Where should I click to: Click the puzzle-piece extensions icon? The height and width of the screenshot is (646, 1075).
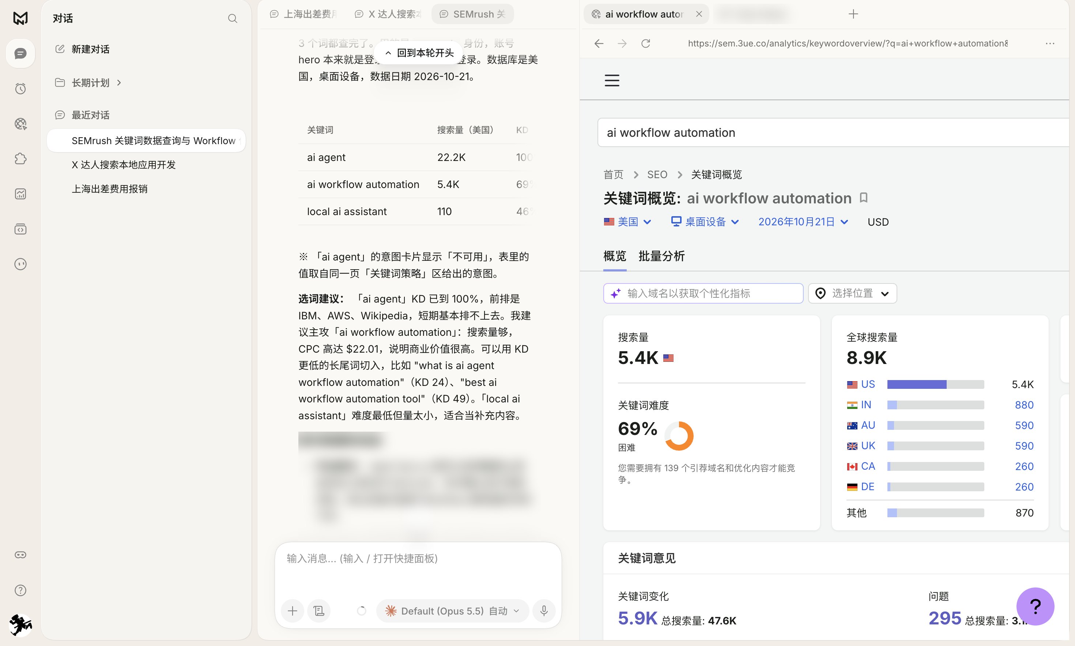click(20, 159)
